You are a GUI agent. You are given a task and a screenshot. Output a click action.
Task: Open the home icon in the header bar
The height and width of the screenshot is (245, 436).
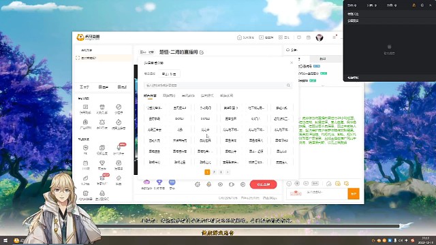tap(239, 37)
